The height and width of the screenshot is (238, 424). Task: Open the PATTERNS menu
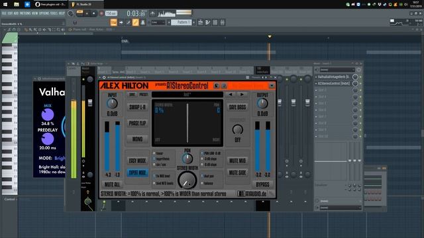25,13
